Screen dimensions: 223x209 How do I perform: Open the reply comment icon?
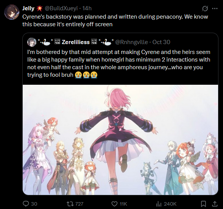26,204
